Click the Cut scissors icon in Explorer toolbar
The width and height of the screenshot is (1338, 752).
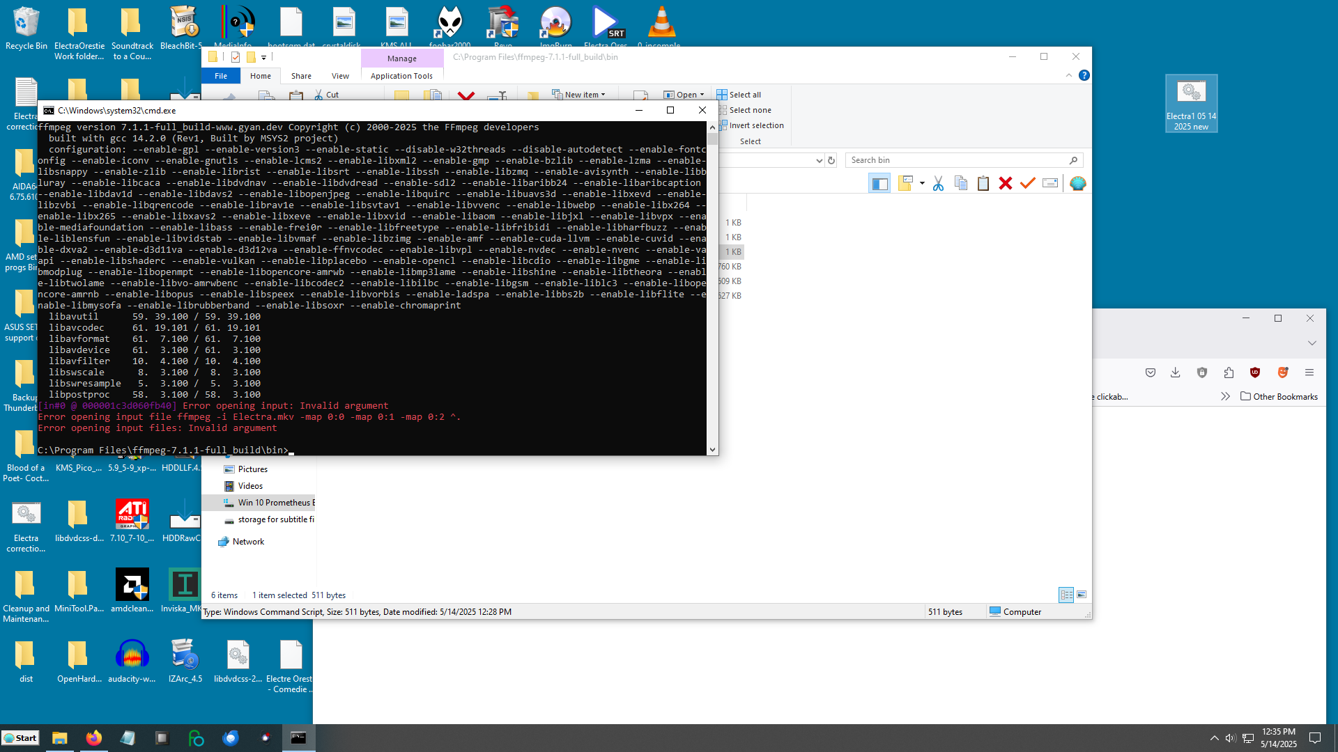(x=938, y=183)
